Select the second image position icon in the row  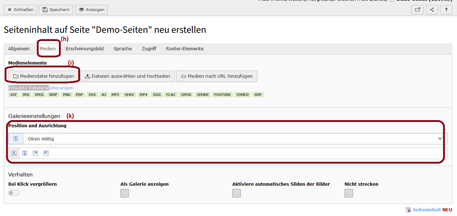pyautogui.click(x=25, y=153)
